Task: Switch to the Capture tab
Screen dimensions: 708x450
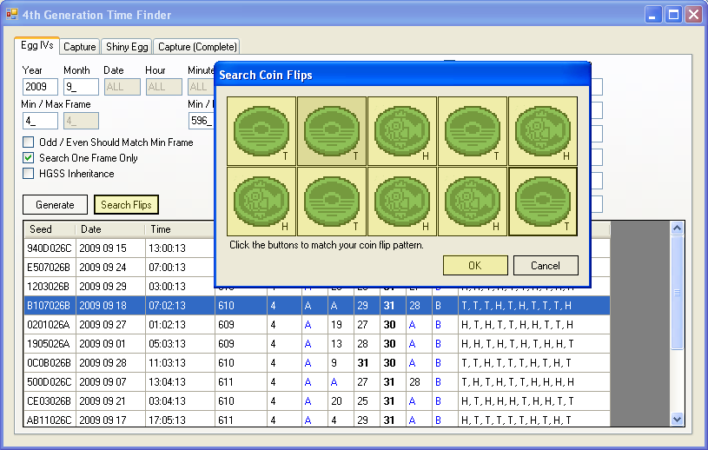Action: (x=79, y=47)
